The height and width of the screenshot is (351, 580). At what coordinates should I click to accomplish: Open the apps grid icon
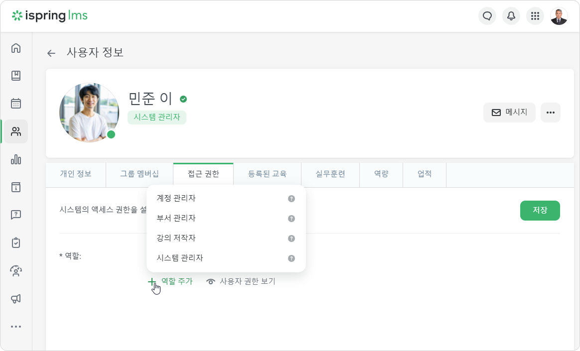pos(535,16)
